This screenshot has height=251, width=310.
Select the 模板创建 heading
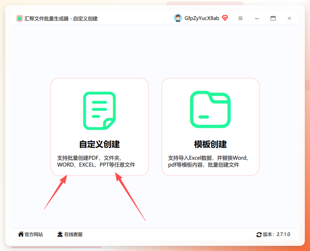[x=210, y=144]
